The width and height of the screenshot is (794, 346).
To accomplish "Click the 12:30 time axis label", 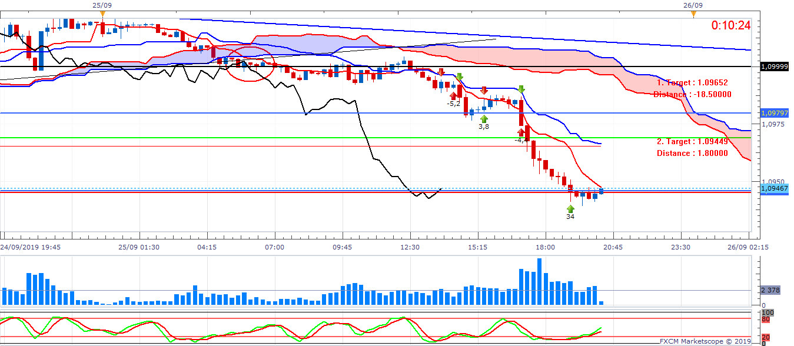I will click(x=410, y=247).
